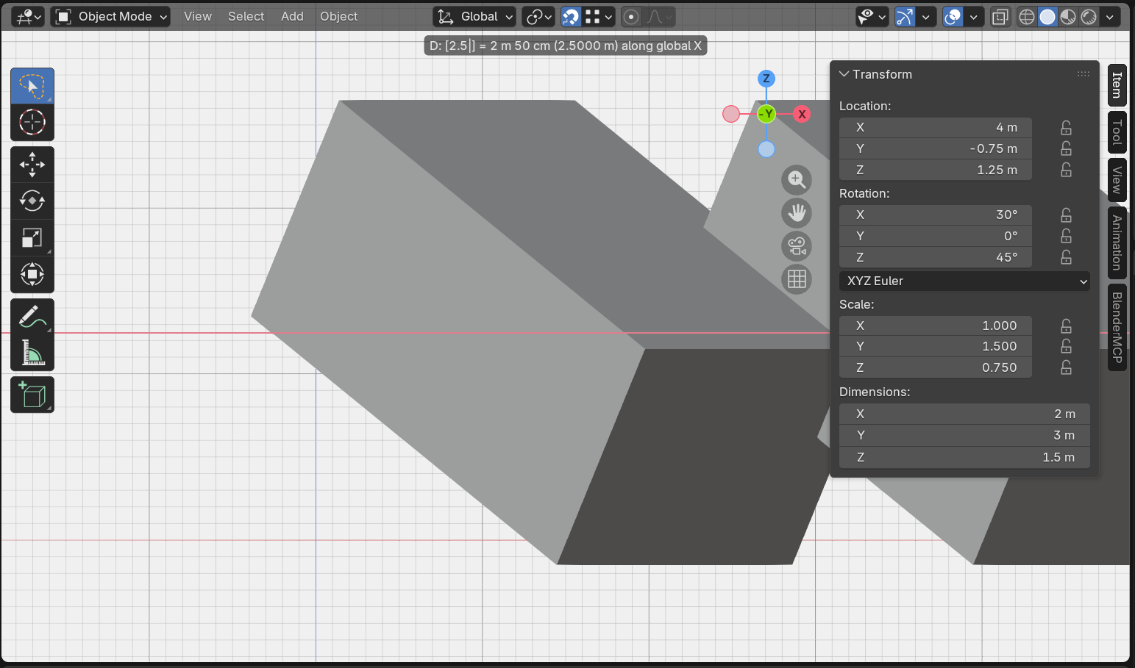Image resolution: width=1135 pixels, height=668 pixels.
Task: Toggle Scale Z lock
Action: [x=1066, y=368]
